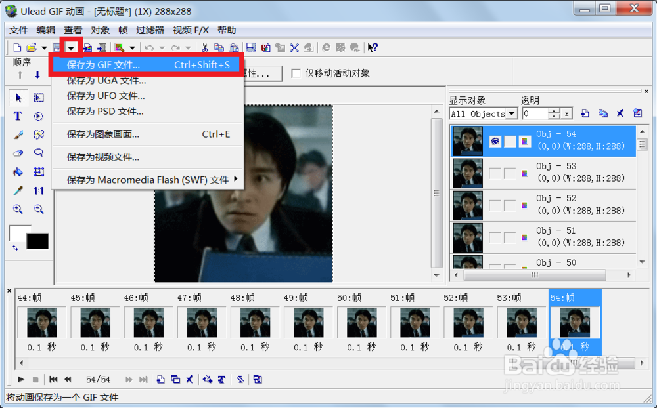This screenshot has width=657, height=408.
Task: Go to previous frame
Action: [x=68, y=380]
